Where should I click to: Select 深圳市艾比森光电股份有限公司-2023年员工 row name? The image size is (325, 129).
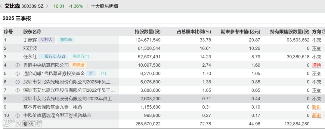coord(70,99)
